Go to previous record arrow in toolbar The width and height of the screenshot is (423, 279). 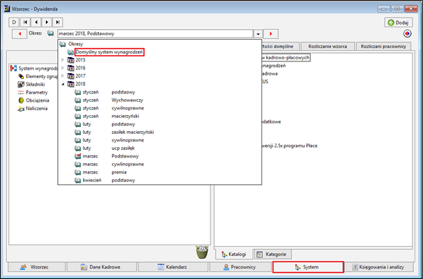tap(36, 22)
